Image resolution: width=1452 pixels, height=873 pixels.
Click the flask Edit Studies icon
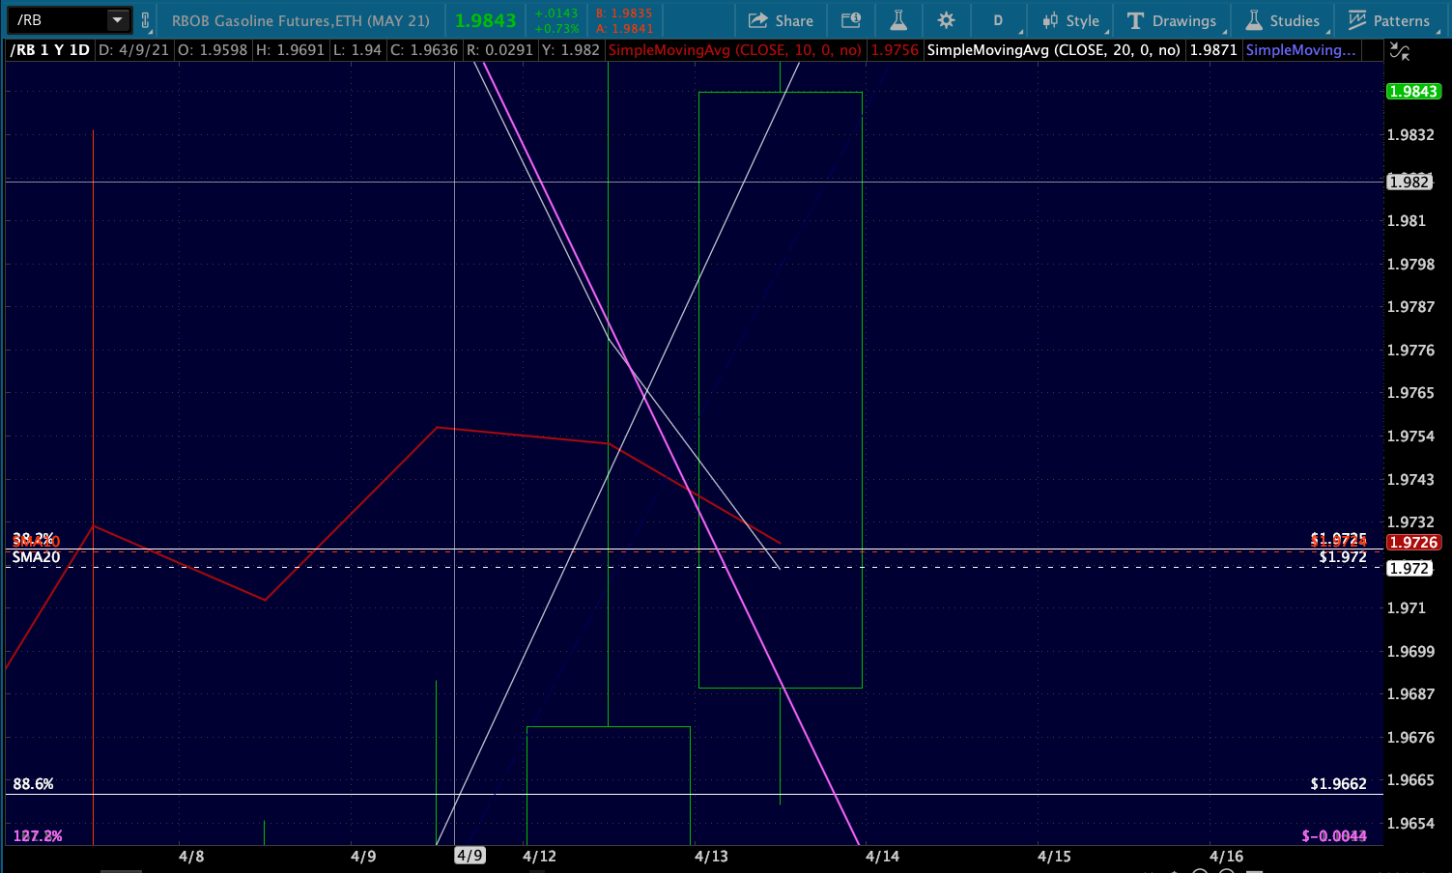pos(898,20)
